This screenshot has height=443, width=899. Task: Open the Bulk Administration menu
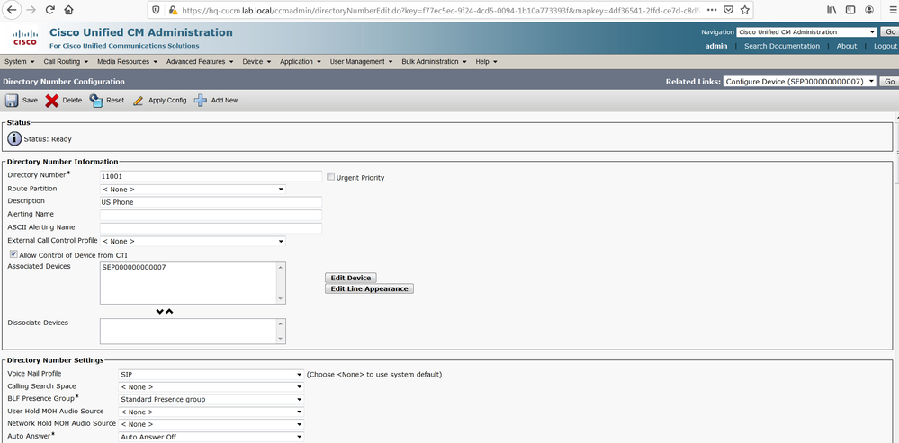point(434,62)
